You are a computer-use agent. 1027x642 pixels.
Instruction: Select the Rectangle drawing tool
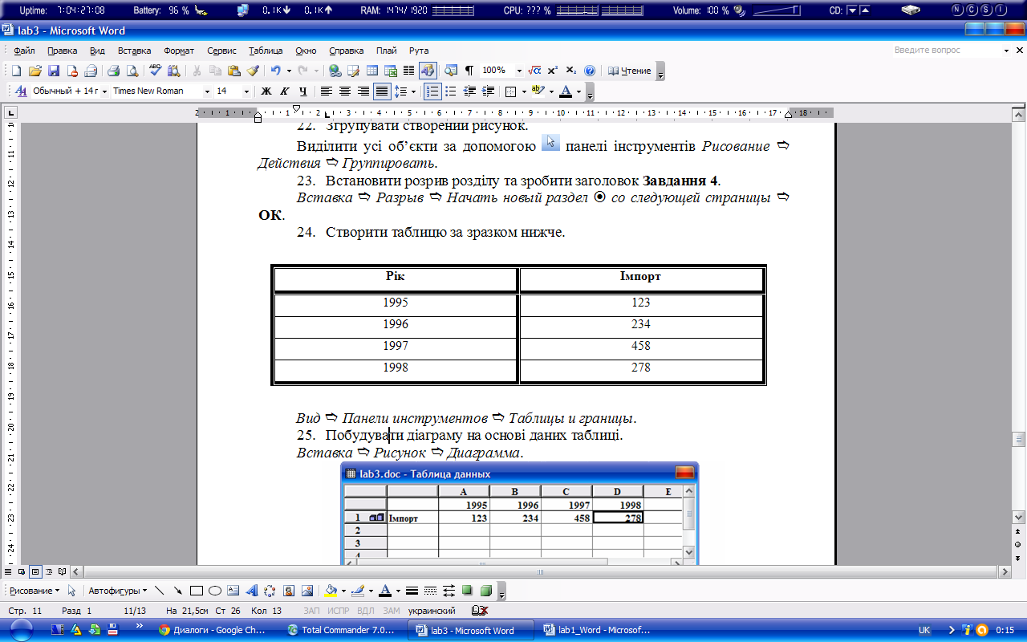[x=196, y=591]
